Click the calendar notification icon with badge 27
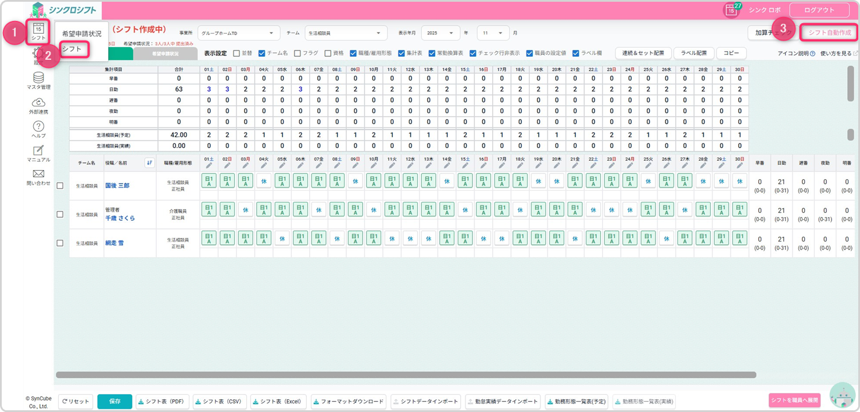 pyautogui.click(x=732, y=10)
